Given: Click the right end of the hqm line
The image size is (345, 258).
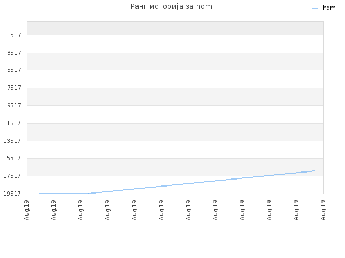Looking at the screenshot, I should tap(315, 171).
